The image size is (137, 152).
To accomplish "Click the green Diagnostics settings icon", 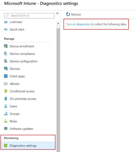I will pyautogui.click(x=6, y=145).
